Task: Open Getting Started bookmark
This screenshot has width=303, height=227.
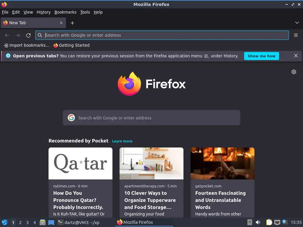Action: (72, 45)
